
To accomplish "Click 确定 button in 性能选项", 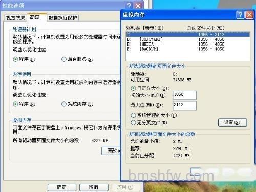I will click(x=62, y=187).
